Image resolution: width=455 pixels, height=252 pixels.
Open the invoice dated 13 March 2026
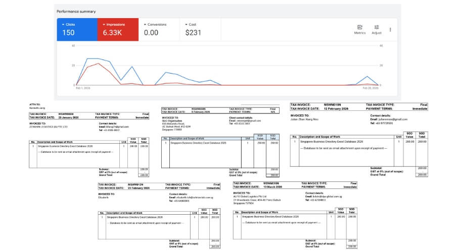[x=295, y=215]
